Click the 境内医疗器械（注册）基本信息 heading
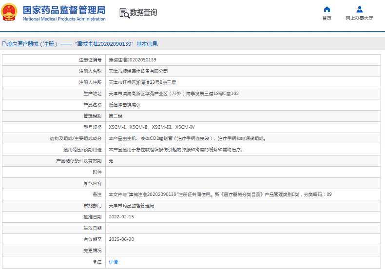This screenshot has height=271, width=385. (82, 44)
